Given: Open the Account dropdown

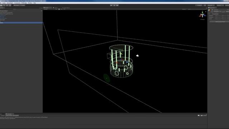Looking at the screenshot, I should 211,5.
